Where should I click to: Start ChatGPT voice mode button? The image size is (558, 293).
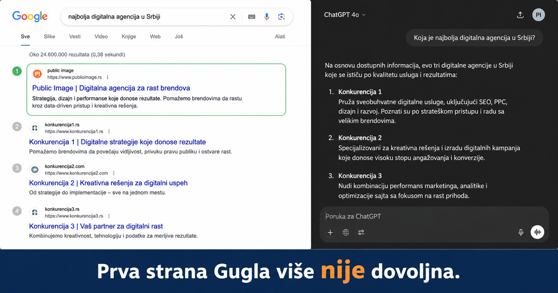538,232
